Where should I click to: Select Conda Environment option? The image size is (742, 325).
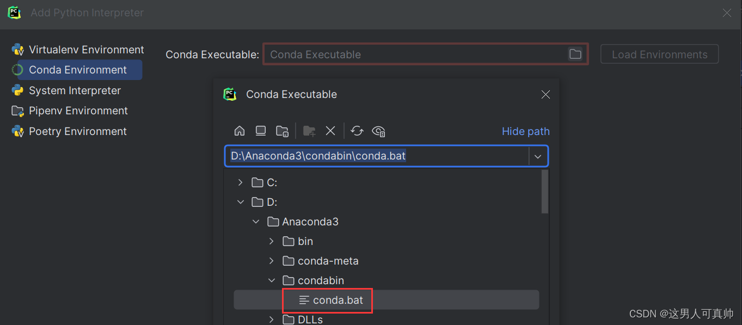point(78,70)
